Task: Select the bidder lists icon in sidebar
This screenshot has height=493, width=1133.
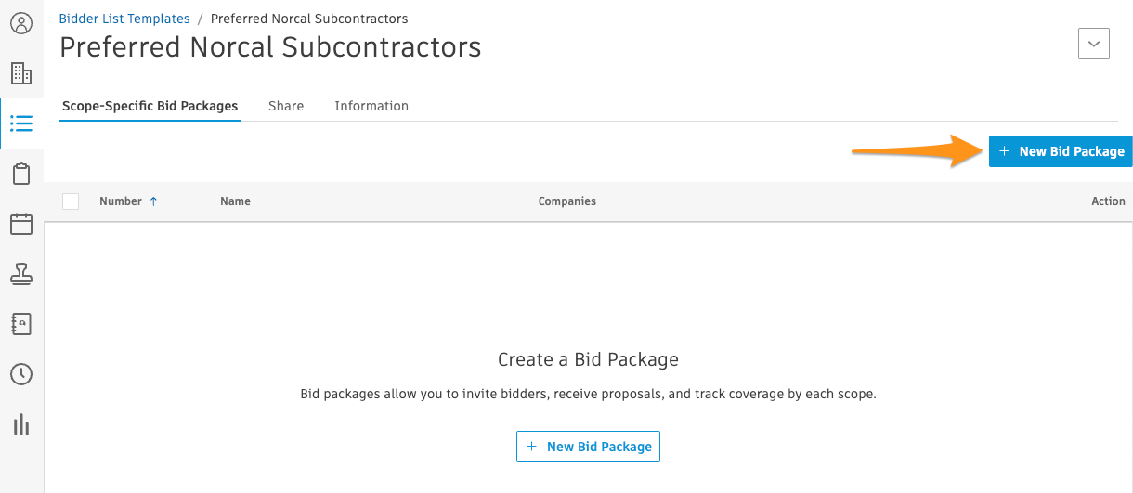Action: (x=20, y=123)
